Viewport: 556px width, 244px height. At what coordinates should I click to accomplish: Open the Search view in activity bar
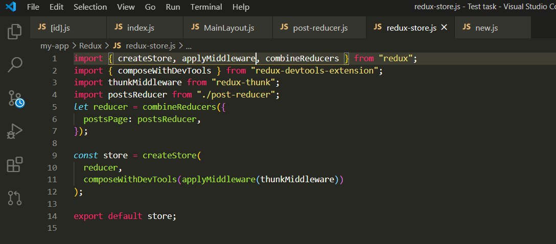[x=14, y=65]
